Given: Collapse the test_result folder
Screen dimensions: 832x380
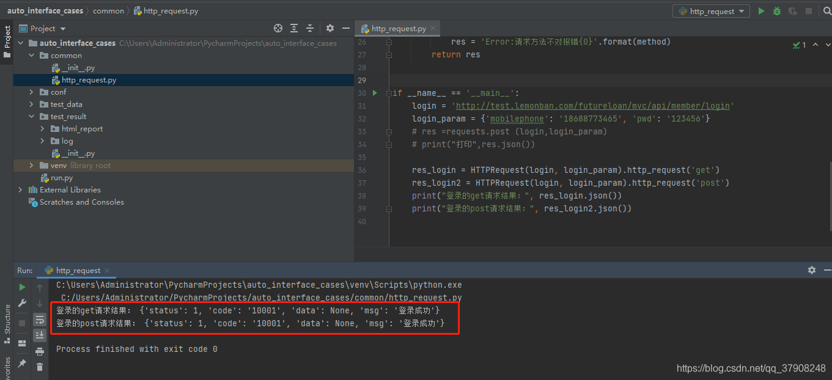Looking at the screenshot, I should [32, 117].
